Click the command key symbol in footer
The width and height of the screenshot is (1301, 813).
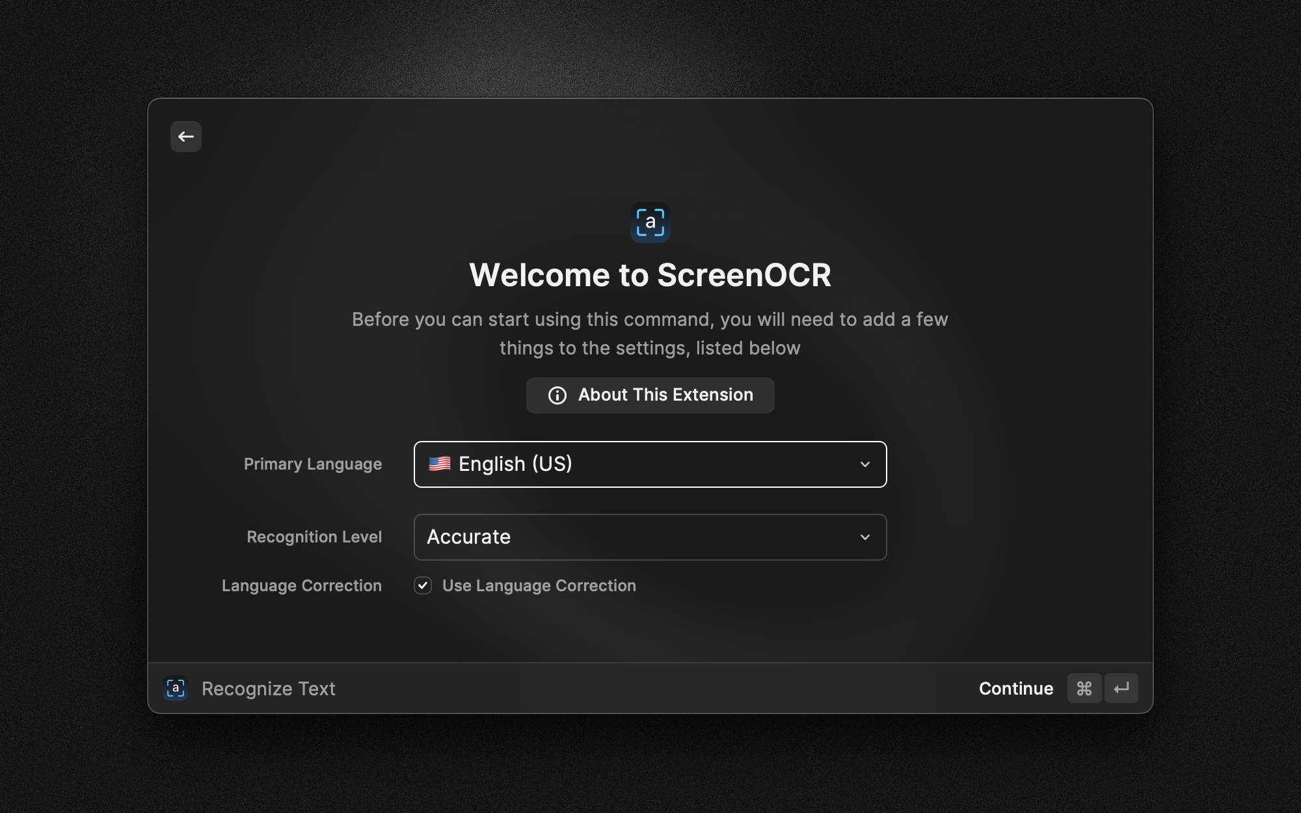[x=1084, y=687]
